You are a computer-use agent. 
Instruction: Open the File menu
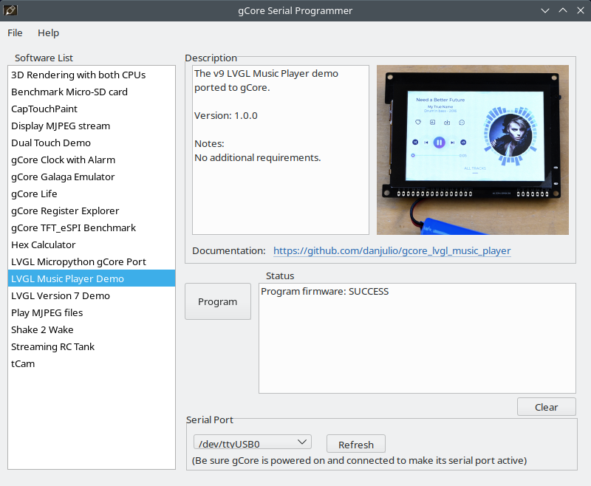click(x=15, y=32)
